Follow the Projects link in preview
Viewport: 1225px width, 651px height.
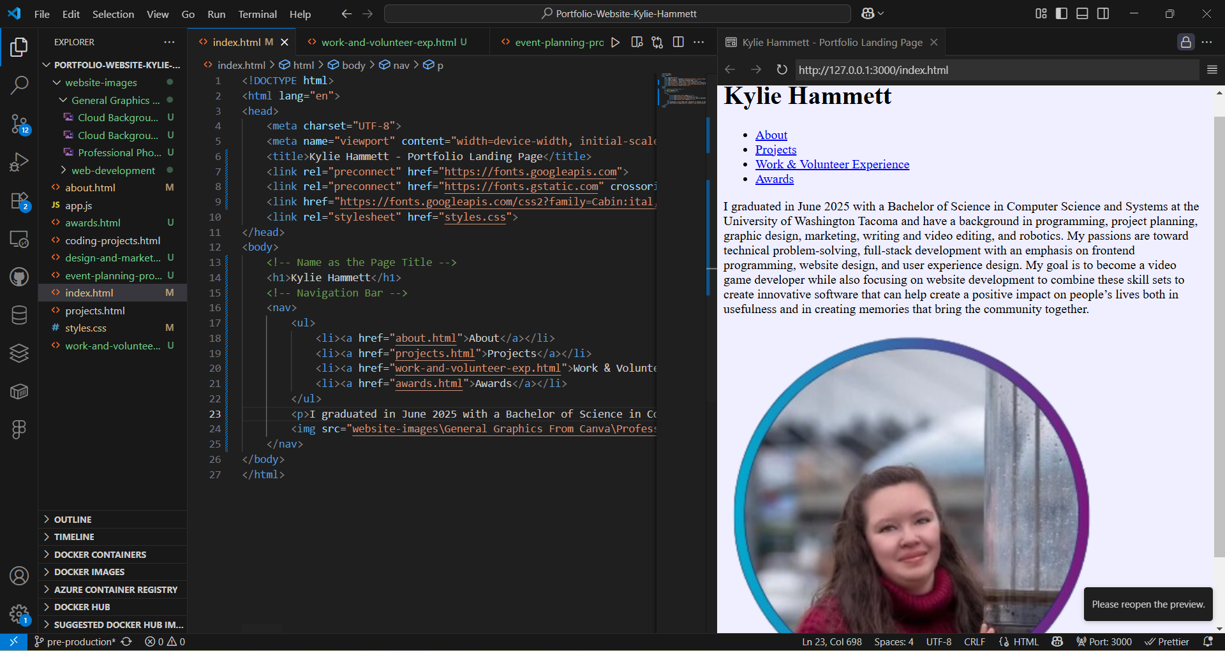(775, 149)
